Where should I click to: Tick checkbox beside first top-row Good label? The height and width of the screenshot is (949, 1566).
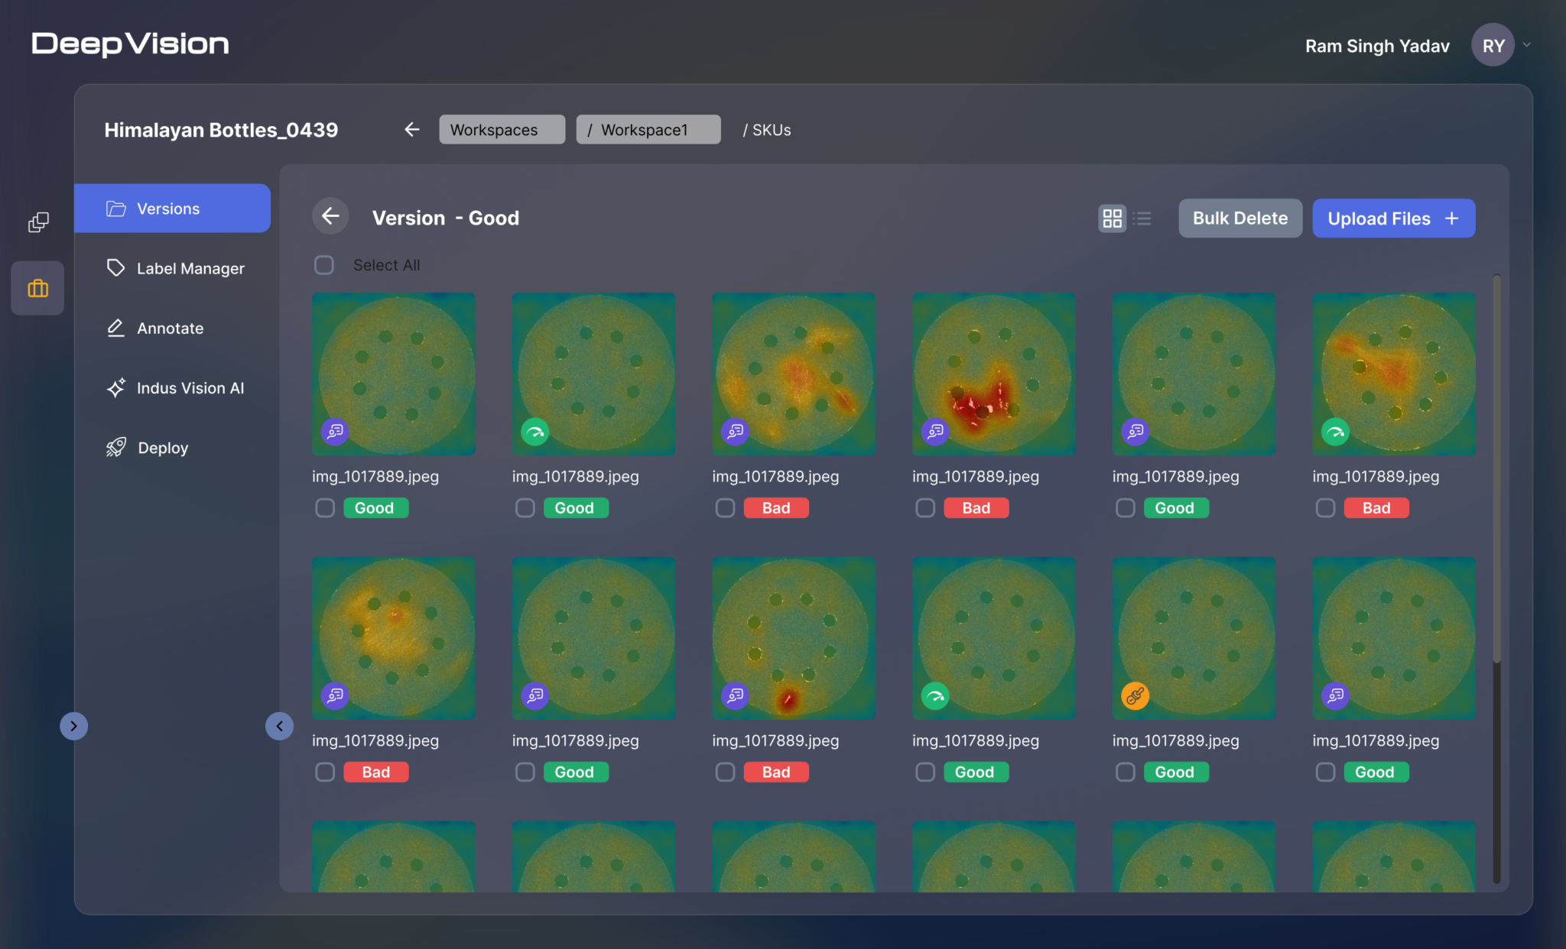click(325, 508)
